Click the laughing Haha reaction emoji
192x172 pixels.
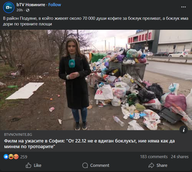click(11, 157)
